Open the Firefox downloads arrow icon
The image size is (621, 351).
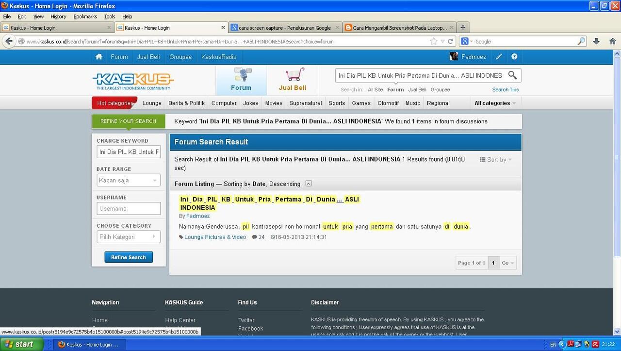tap(596, 41)
